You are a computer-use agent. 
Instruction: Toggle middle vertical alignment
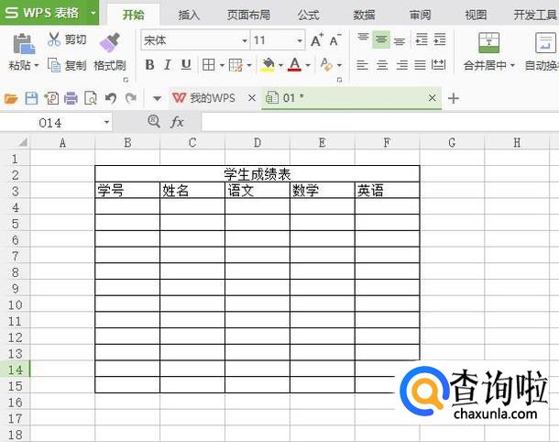point(381,39)
